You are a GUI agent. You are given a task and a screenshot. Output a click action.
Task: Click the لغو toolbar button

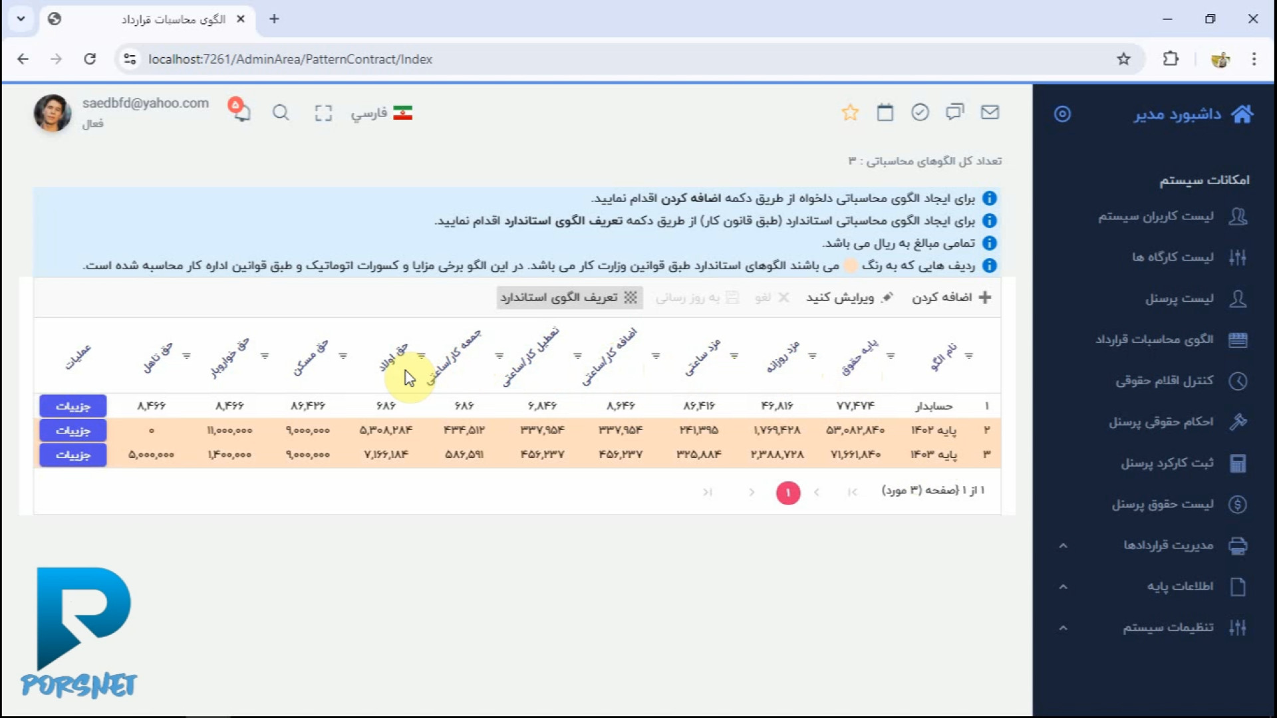772,297
